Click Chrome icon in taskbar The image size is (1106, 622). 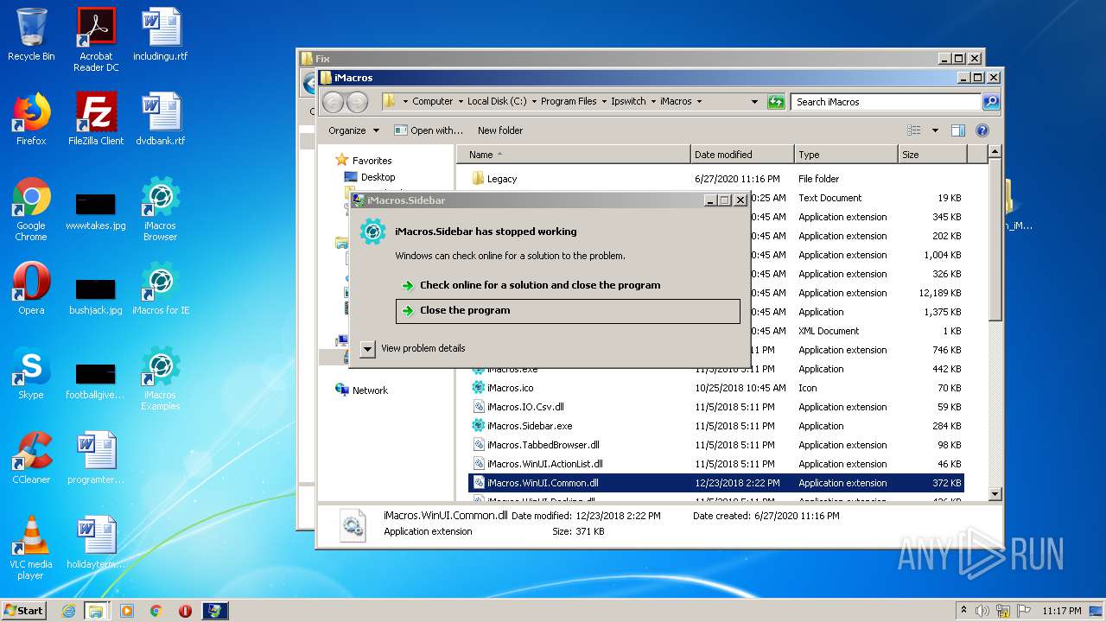click(156, 611)
